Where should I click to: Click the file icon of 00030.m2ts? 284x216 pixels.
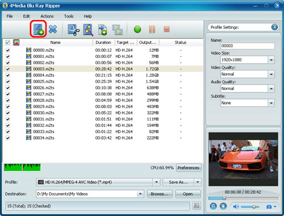(28, 113)
